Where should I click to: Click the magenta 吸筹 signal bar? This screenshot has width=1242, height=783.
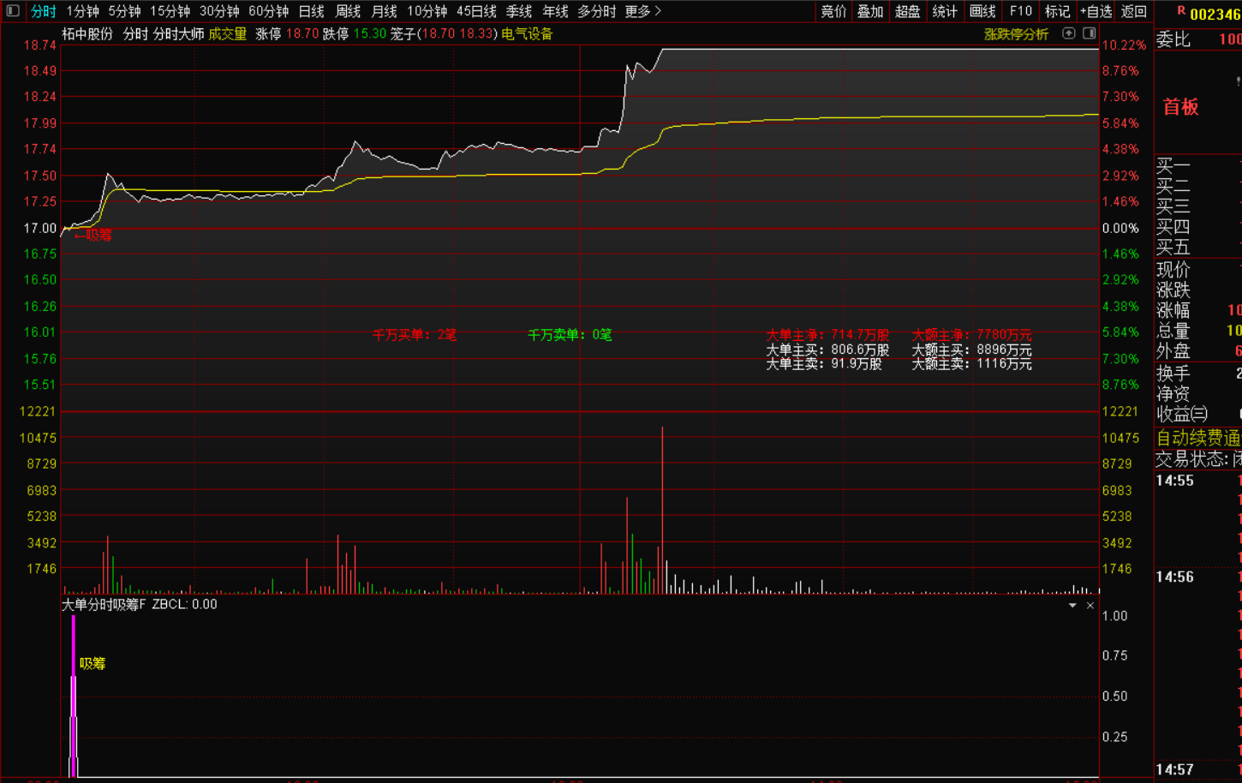(74, 694)
